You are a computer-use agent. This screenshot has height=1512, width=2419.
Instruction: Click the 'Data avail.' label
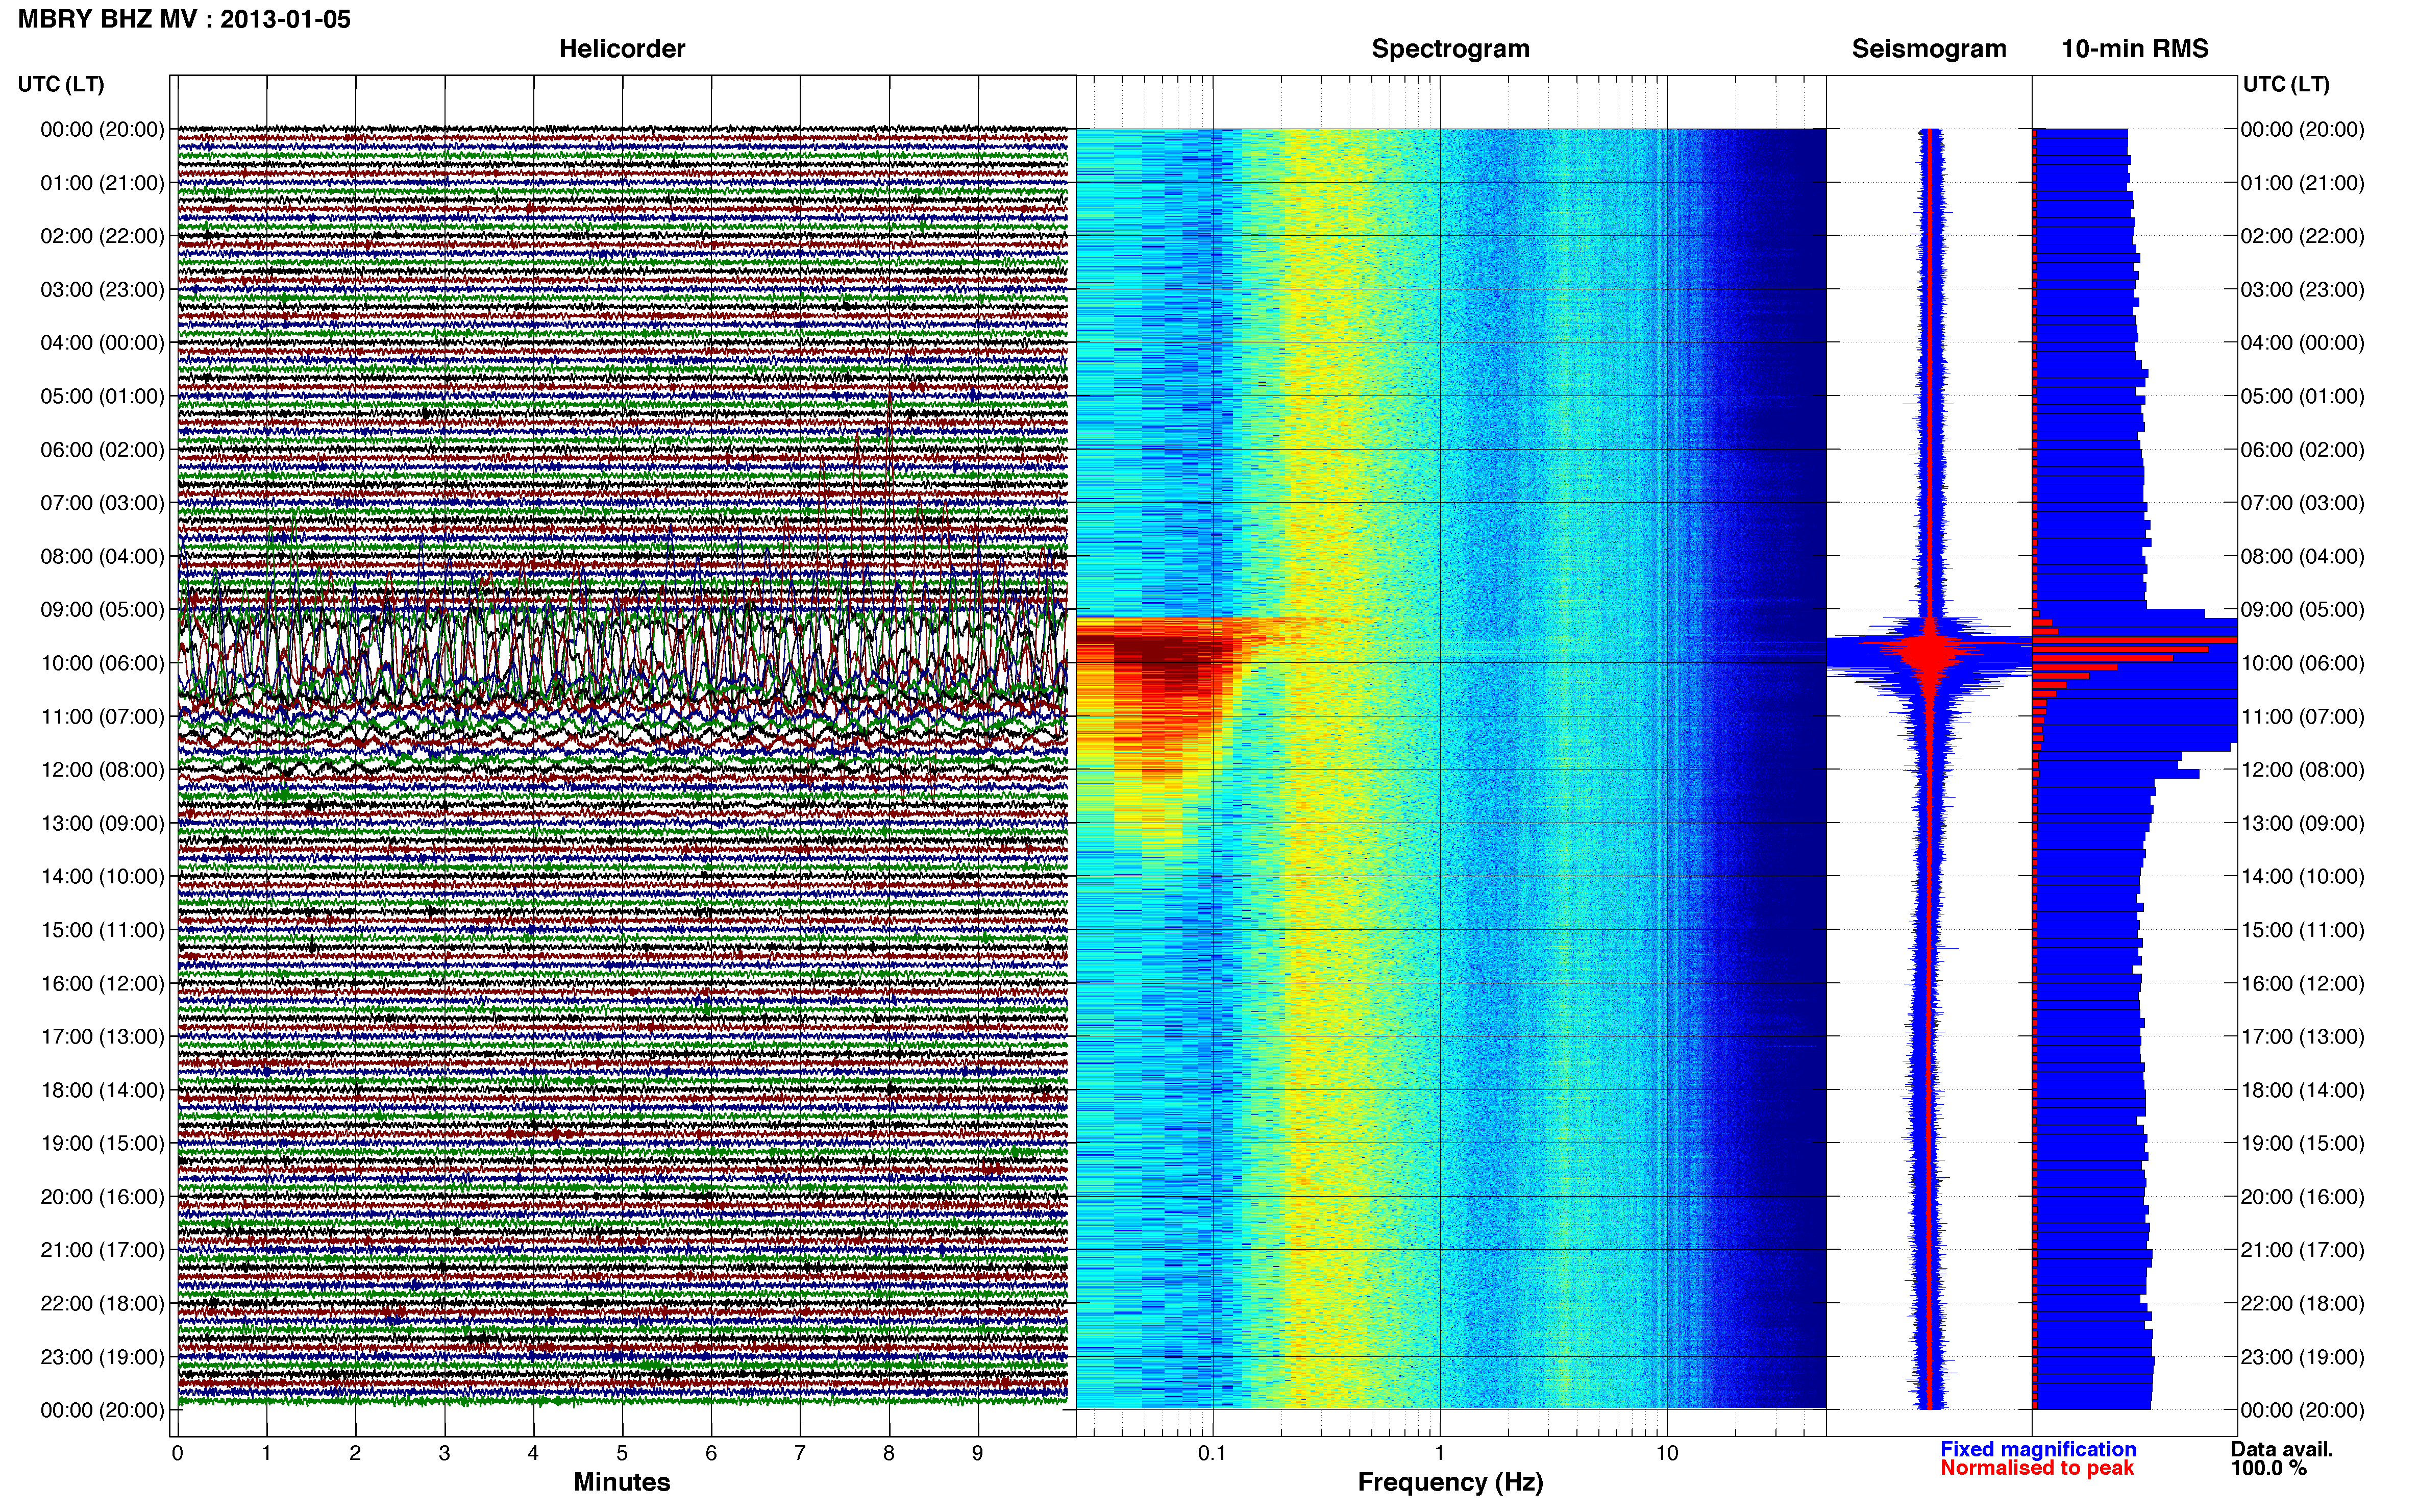pos(2282,1449)
